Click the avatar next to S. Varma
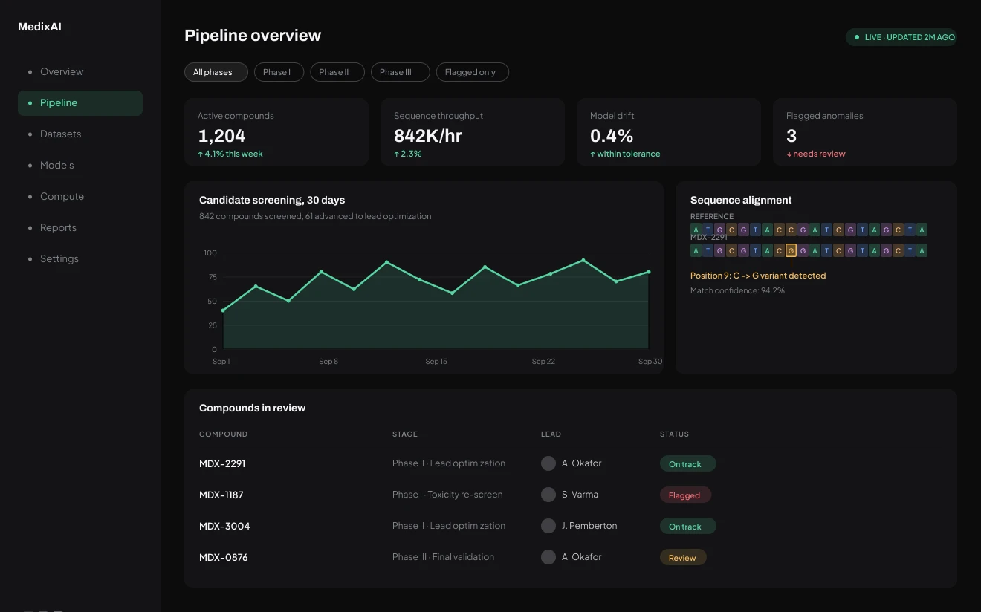Image resolution: width=981 pixels, height=612 pixels. 548,495
